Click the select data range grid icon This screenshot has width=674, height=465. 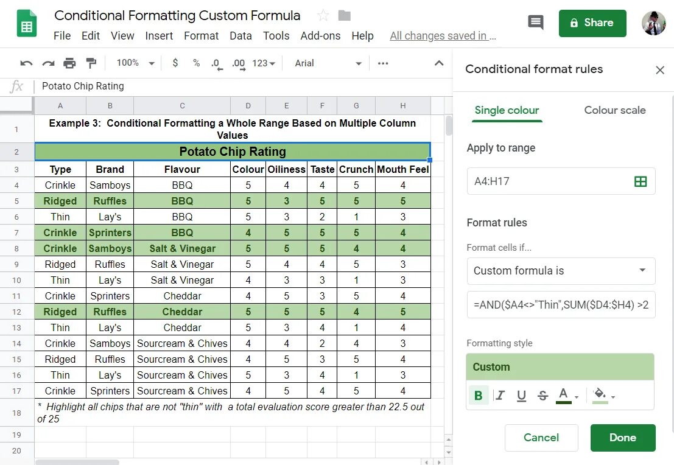click(641, 181)
